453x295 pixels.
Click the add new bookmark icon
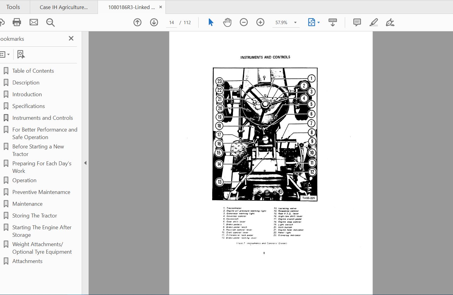coord(21,55)
